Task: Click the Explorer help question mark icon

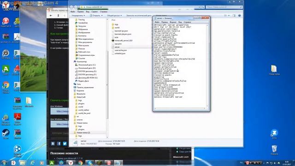Action: (x=240, y=15)
